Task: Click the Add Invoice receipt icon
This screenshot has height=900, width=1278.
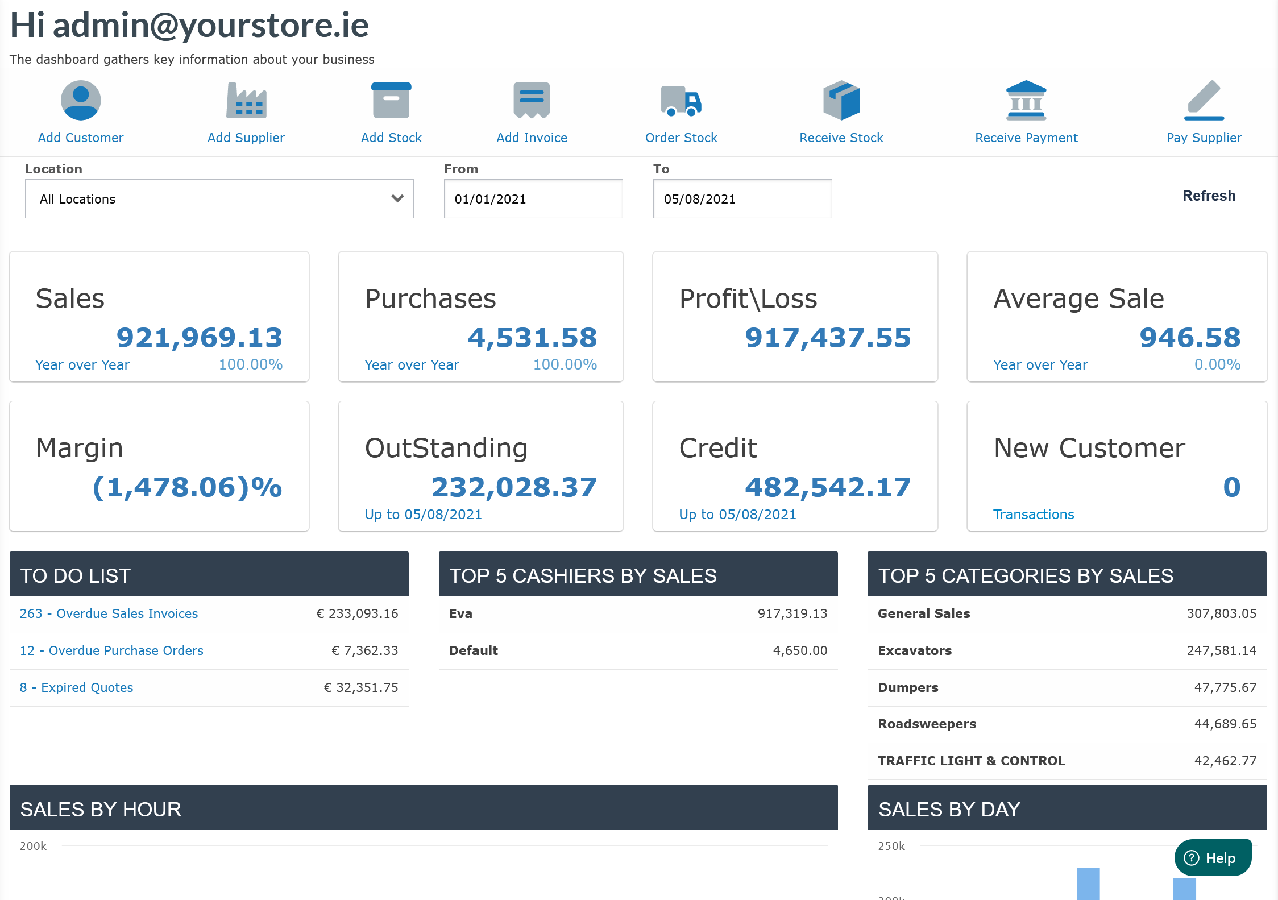Action: coord(532,101)
